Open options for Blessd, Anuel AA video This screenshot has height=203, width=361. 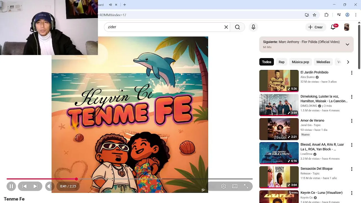[351, 145]
